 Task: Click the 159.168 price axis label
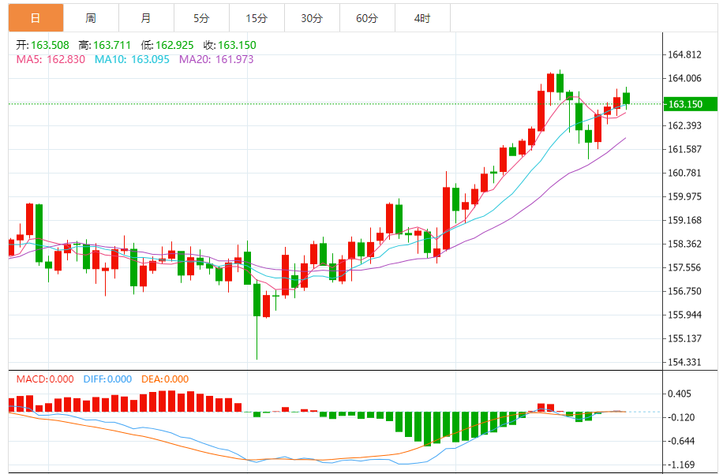point(685,220)
